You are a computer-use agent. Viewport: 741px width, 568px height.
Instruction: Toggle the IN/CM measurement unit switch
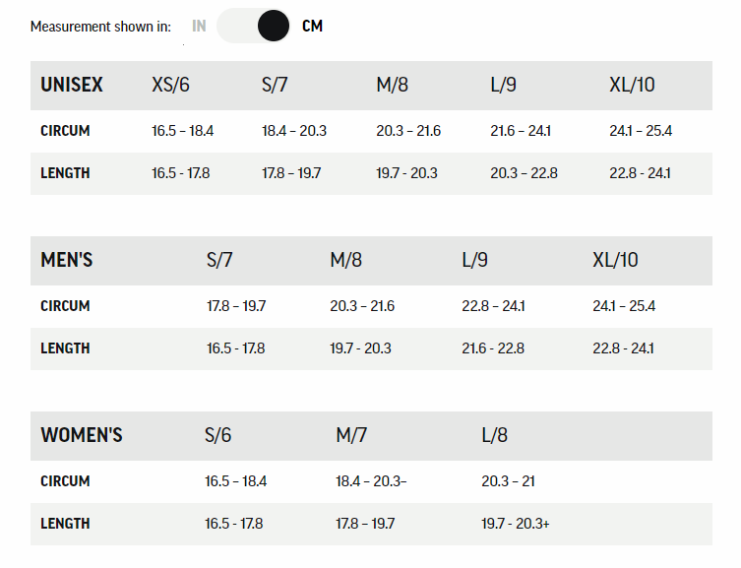click(x=254, y=26)
